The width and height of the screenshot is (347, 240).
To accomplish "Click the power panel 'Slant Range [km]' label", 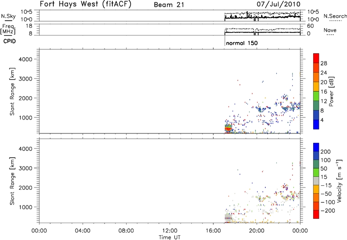I will pyautogui.click(x=12, y=91).
